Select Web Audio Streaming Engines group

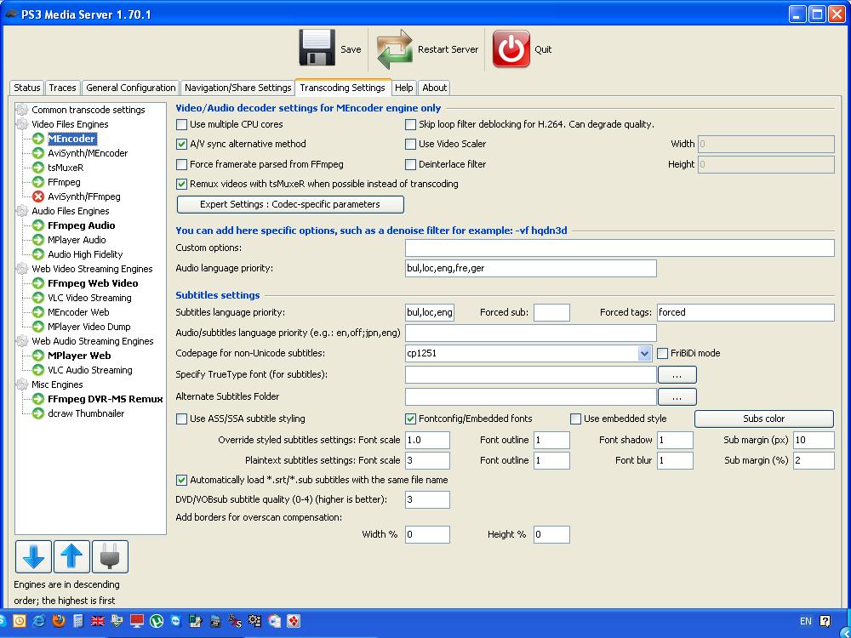pyautogui.click(x=93, y=341)
